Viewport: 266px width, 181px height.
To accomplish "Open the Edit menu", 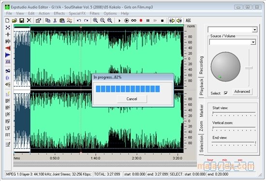I will pos(31,13).
